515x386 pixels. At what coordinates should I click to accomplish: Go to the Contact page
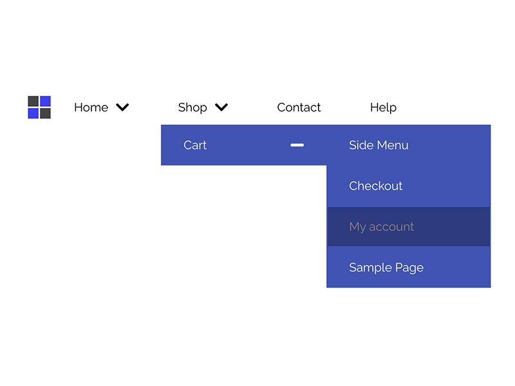pos(299,107)
